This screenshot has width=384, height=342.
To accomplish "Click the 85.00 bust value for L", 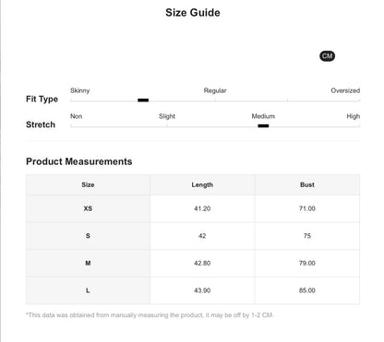I will pos(307,290).
